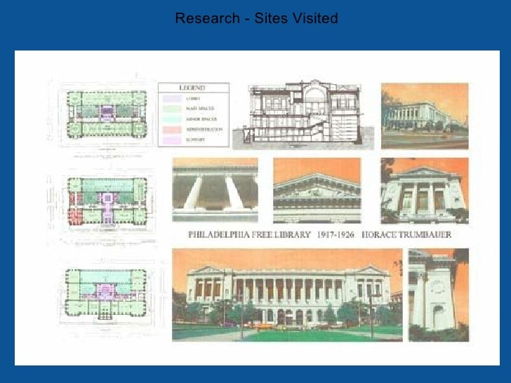This screenshot has width=511, height=383.
Task: Click the 'Administration' legend label
Action: 204,130
